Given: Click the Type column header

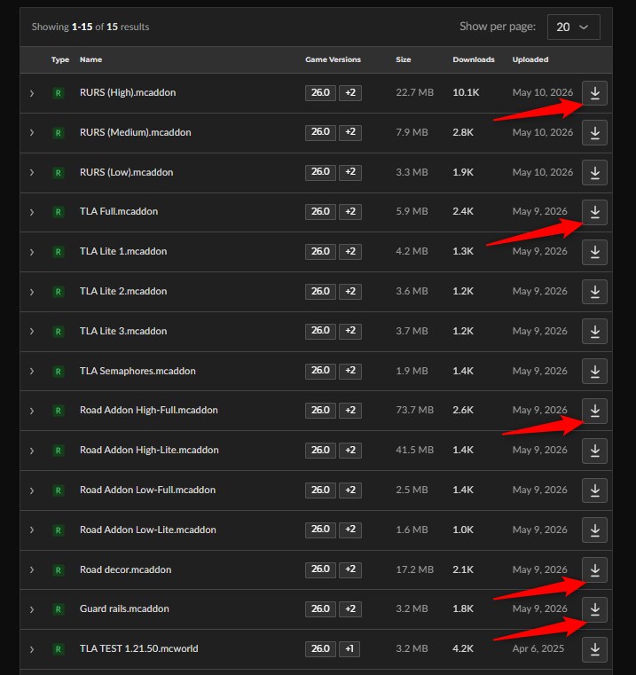Looking at the screenshot, I should coord(60,59).
